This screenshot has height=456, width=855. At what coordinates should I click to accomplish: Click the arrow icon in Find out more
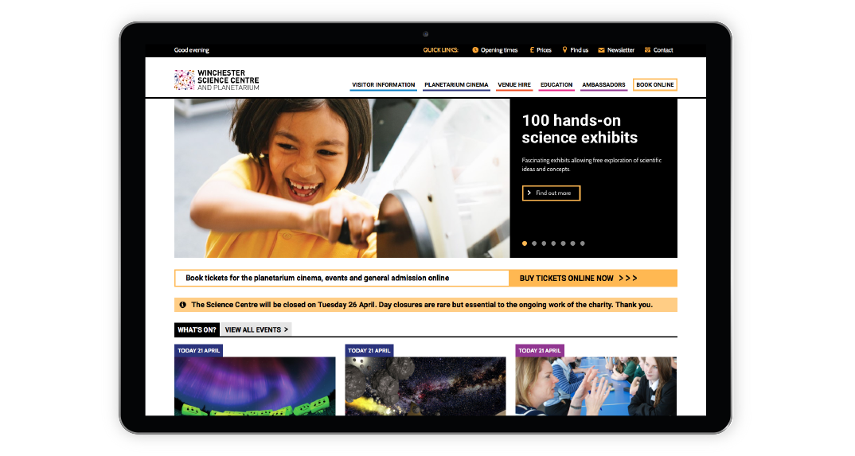(529, 193)
